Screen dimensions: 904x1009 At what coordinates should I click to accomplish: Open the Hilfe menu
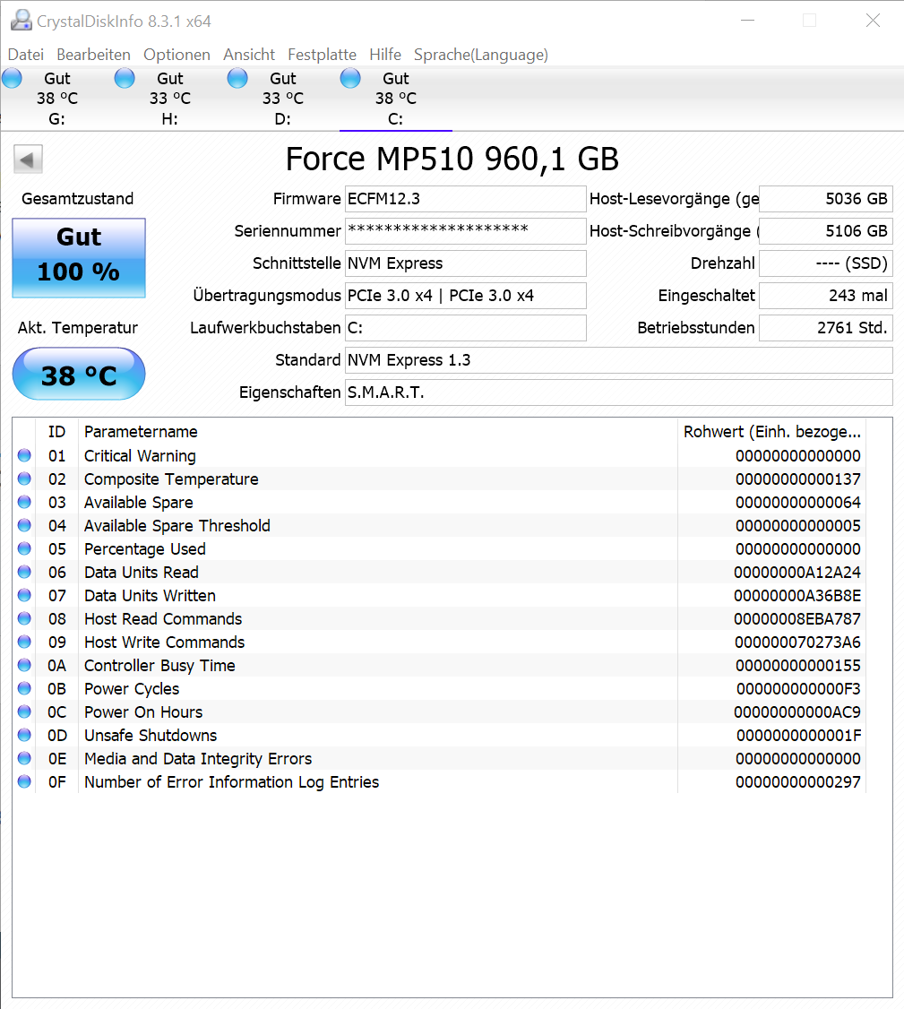[x=385, y=55]
